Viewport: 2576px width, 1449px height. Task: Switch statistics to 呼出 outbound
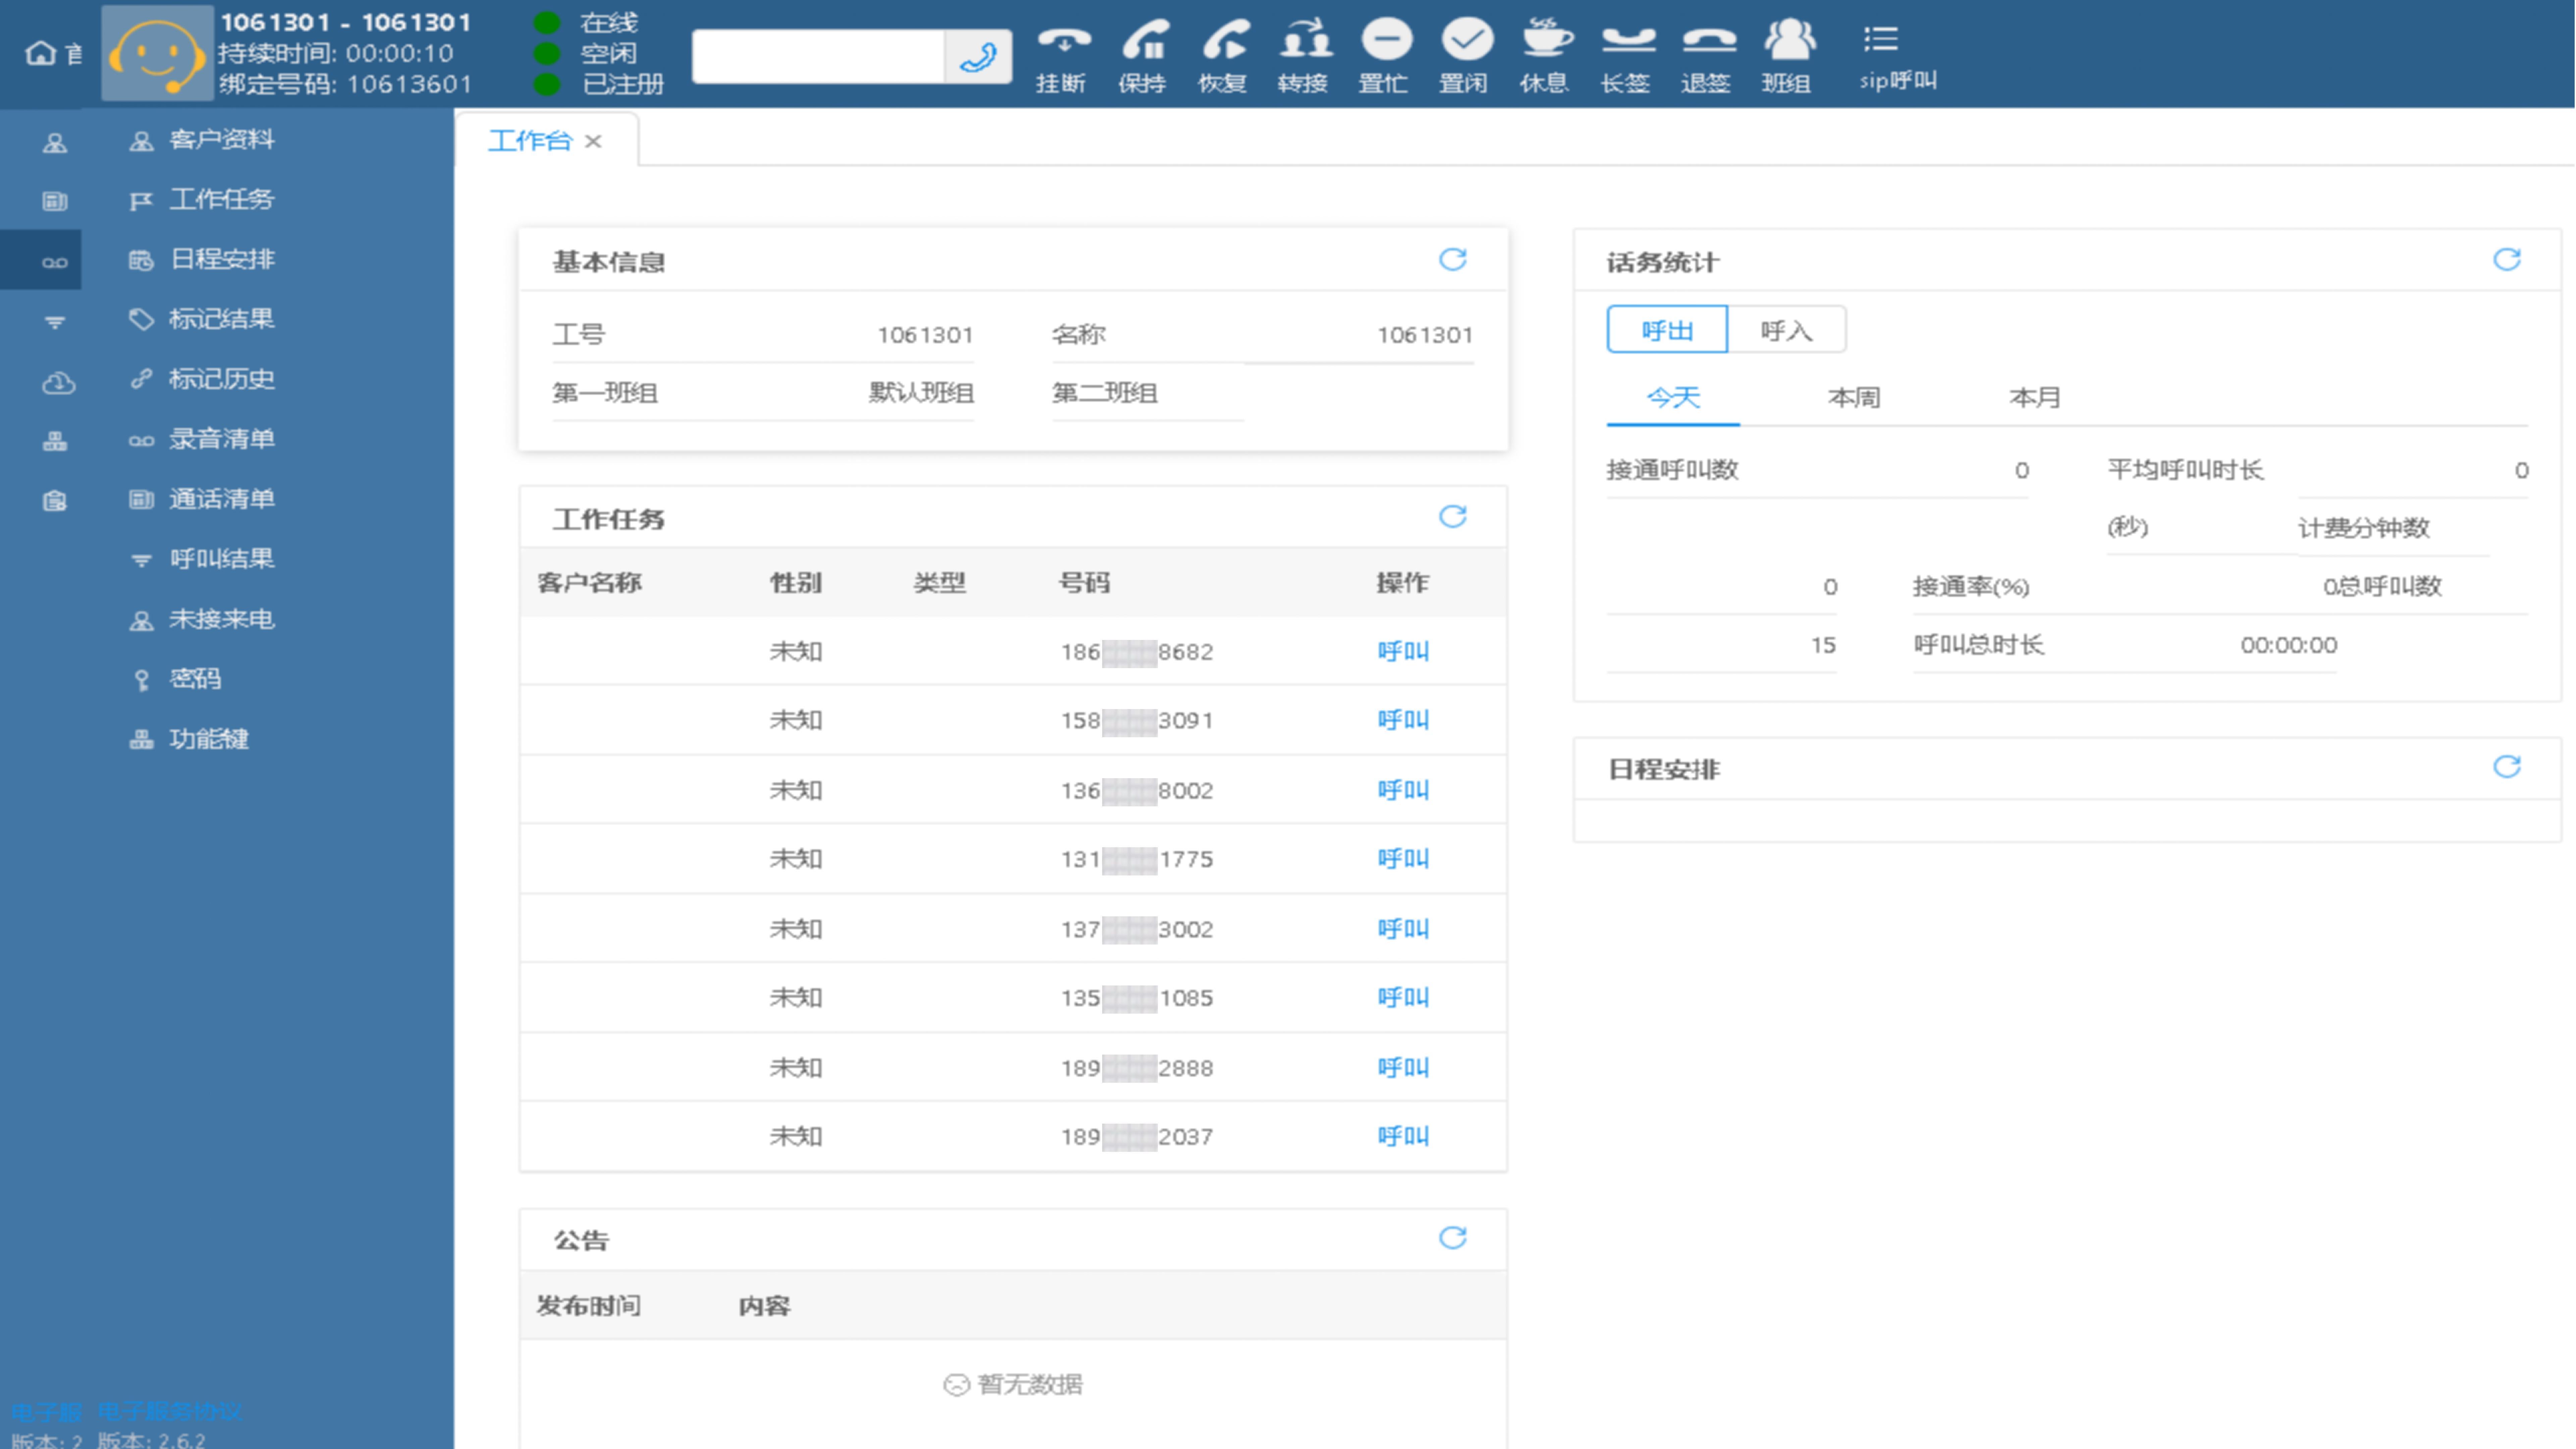pos(1667,330)
